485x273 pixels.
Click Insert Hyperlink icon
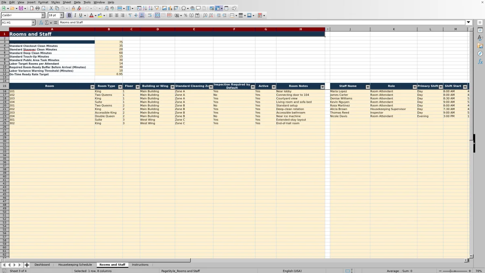192,8
